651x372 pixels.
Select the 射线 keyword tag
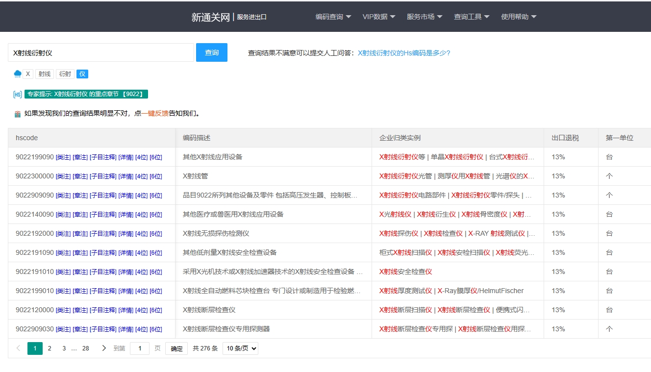point(45,74)
